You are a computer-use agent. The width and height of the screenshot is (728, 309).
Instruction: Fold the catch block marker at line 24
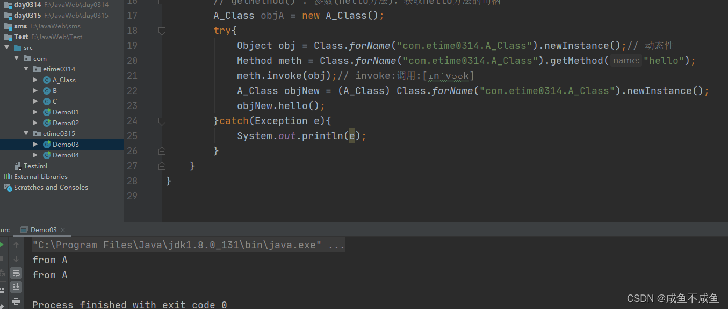162,121
